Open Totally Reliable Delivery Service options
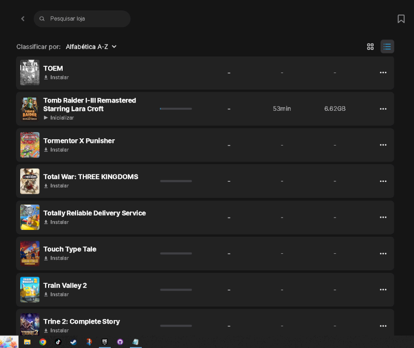 coord(383,217)
